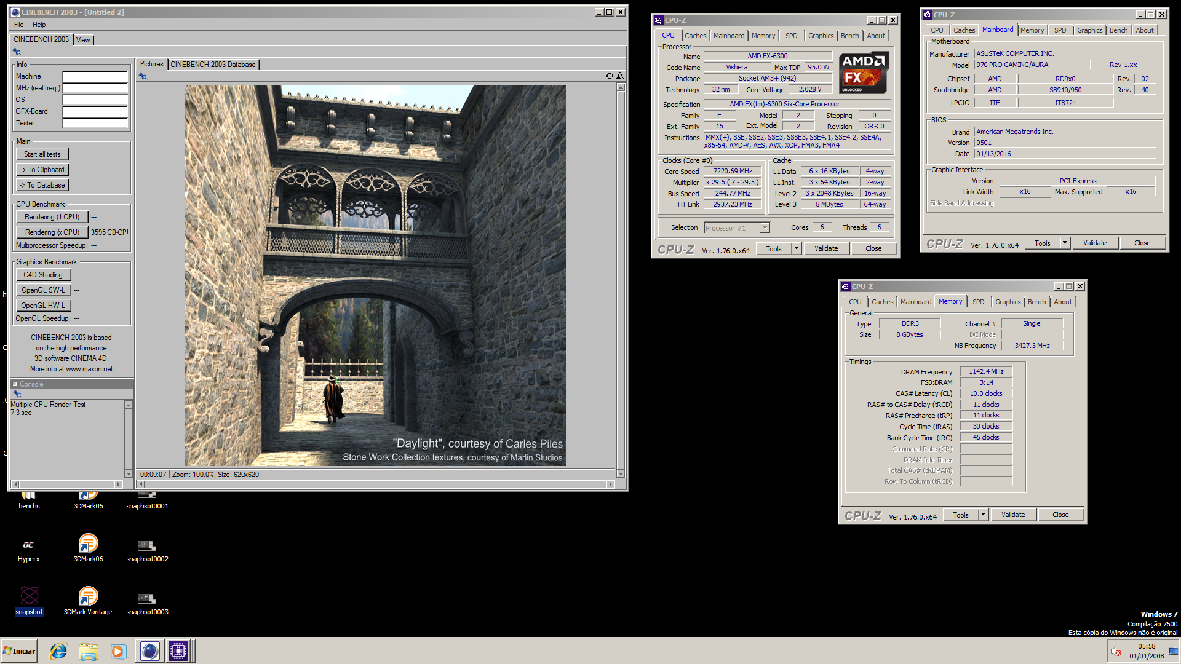Click the pushpin icon under the Pictures tab
1181x664 pixels.
coord(143,76)
